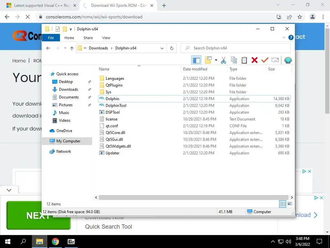
Task: Click scrollbar right arrow in file list
Action: (x=292, y=197)
